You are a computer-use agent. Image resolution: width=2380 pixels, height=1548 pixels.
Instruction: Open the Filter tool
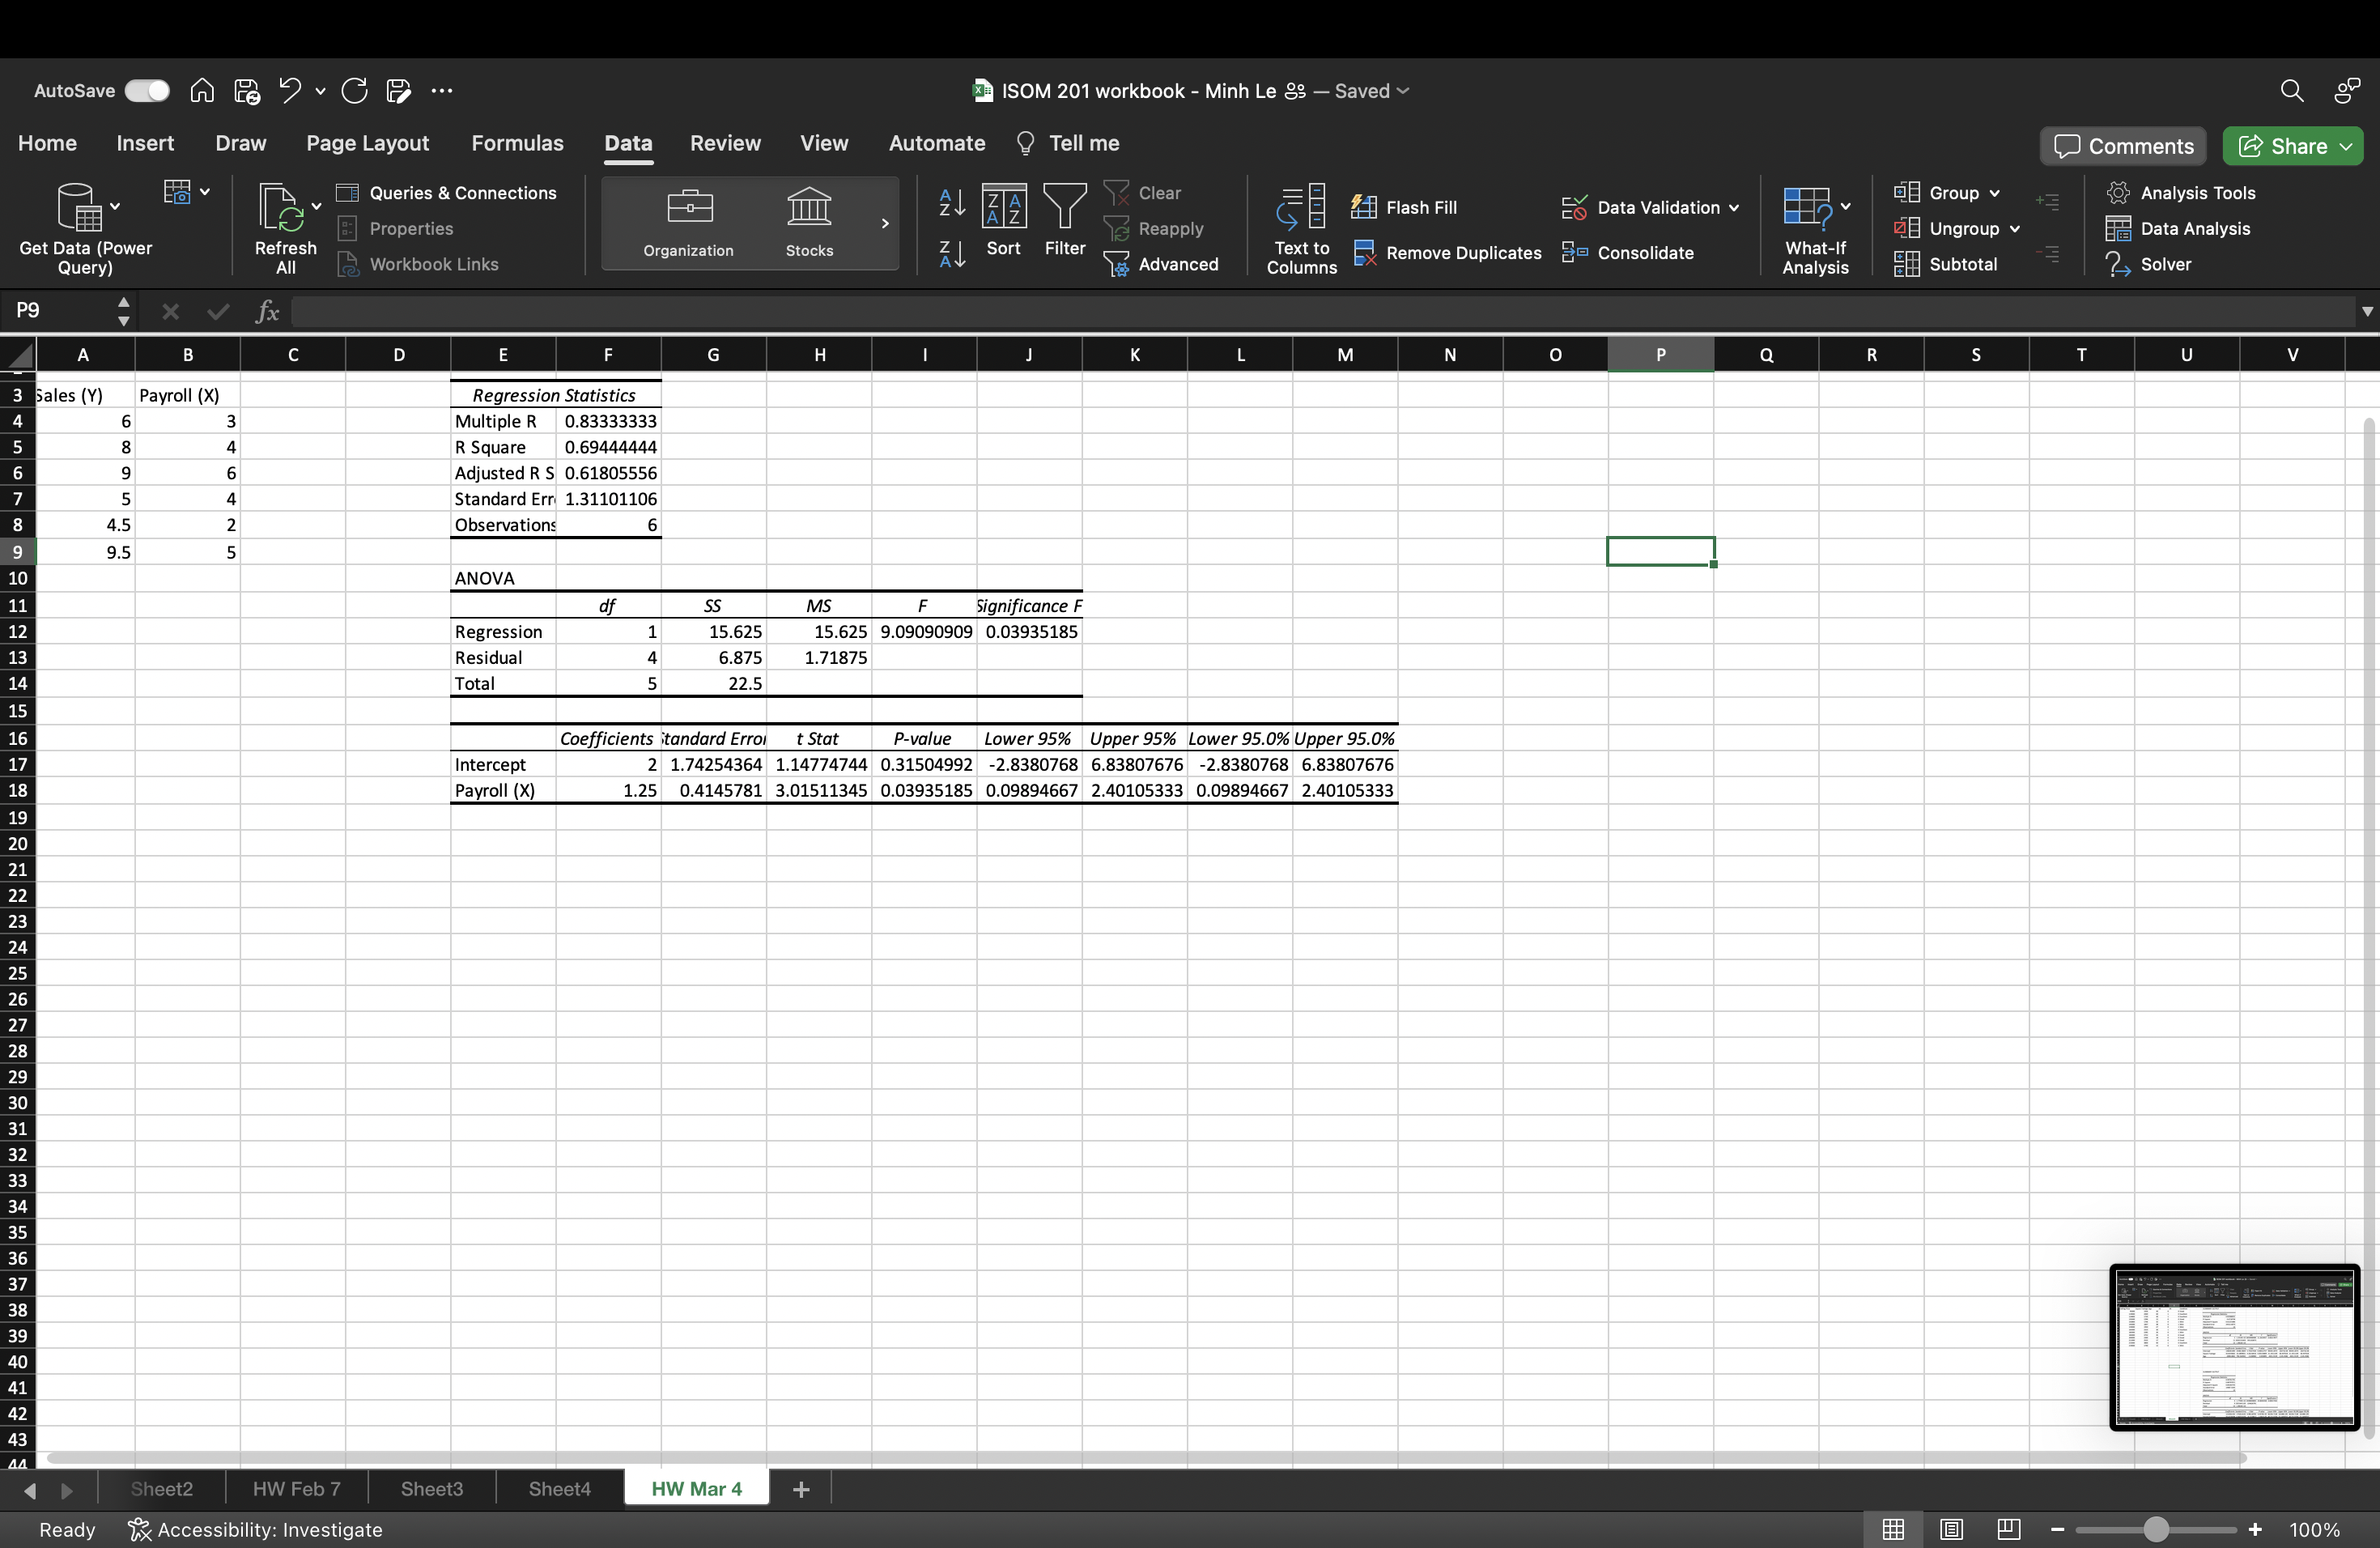(1064, 220)
